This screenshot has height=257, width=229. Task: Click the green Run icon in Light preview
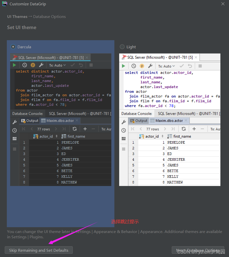(x=124, y=66)
